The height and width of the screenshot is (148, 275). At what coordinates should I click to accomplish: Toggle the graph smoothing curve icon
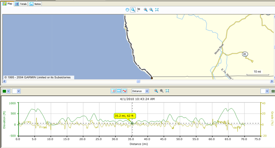pos(124,91)
